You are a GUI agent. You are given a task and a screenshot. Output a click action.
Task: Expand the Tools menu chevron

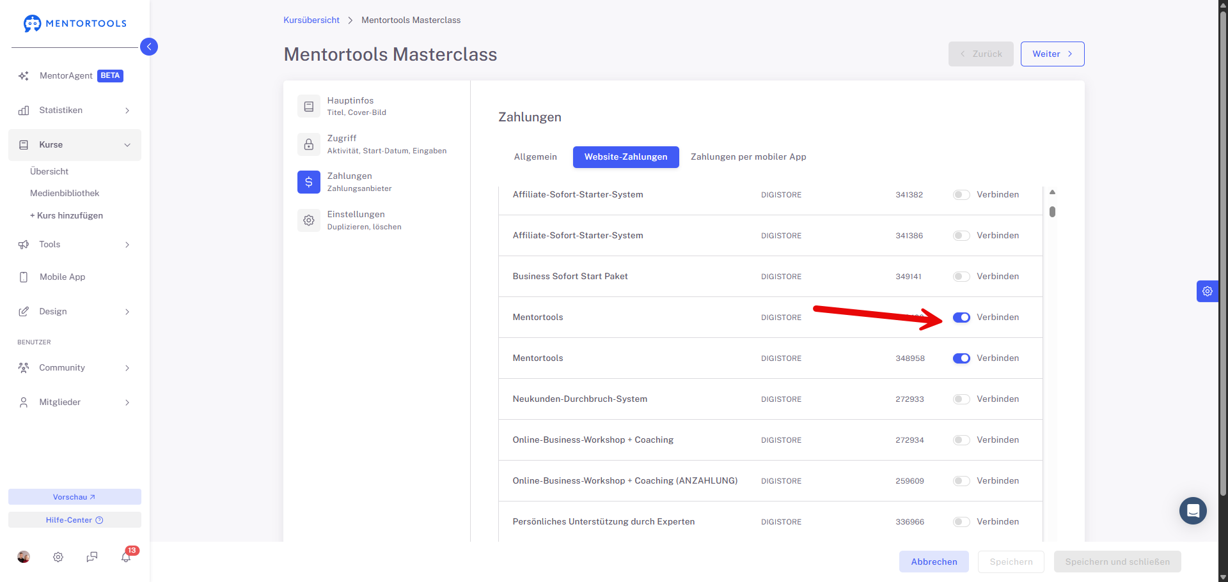(x=127, y=245)
